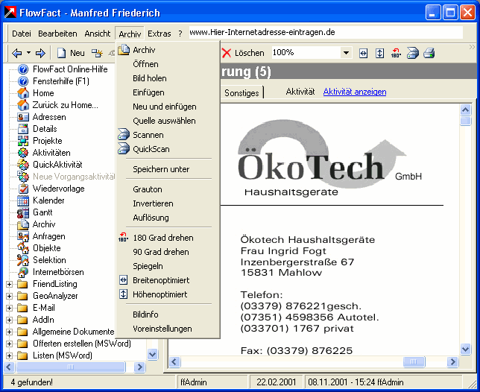Expand the E-Mail folder in tree
The width and height of the screenshot is (480, 392).
point(10,308)
